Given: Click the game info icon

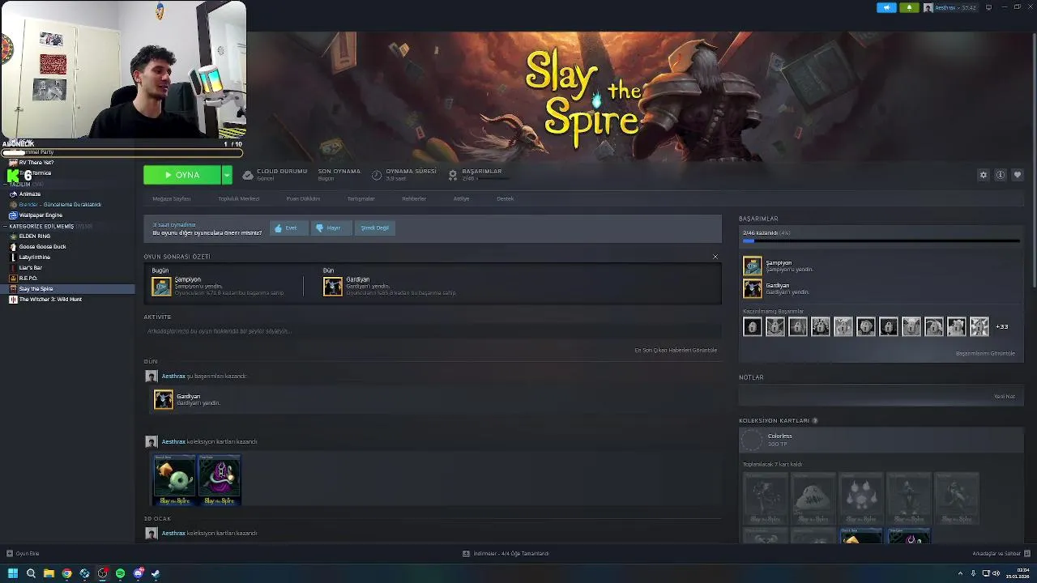Looking at the screenshot, I should [1001, 175].
